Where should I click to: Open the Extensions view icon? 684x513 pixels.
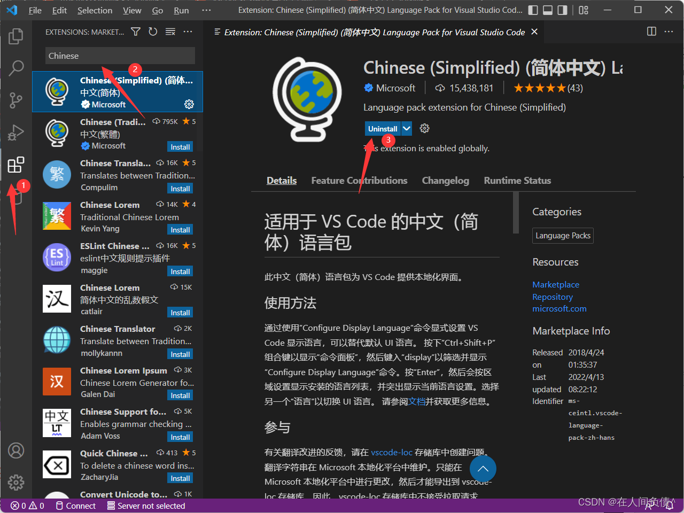(16, 165)
